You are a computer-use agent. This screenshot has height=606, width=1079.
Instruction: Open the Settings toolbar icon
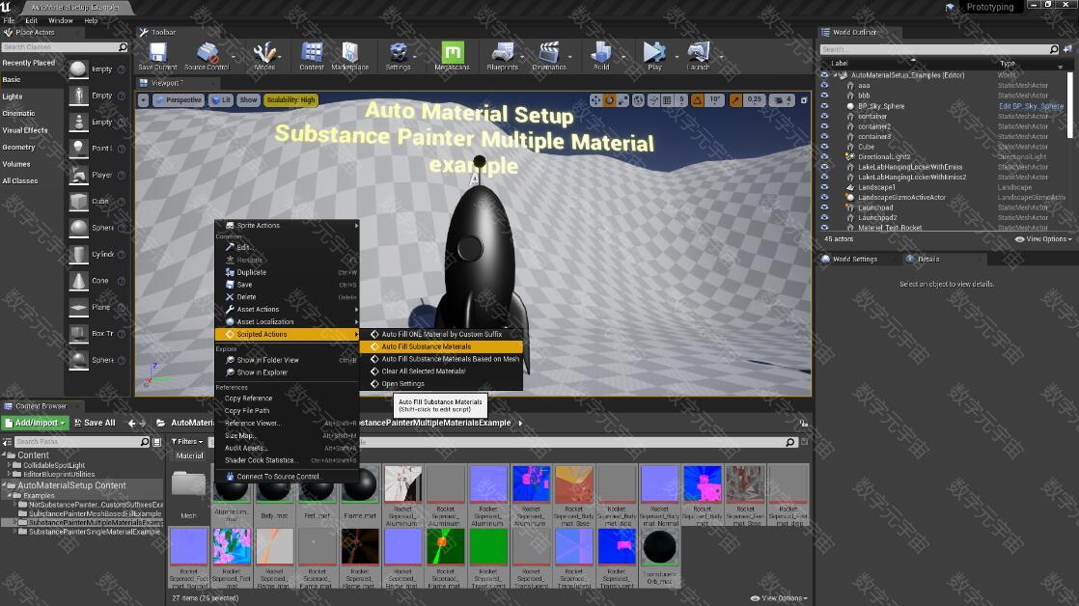[398, 56]
